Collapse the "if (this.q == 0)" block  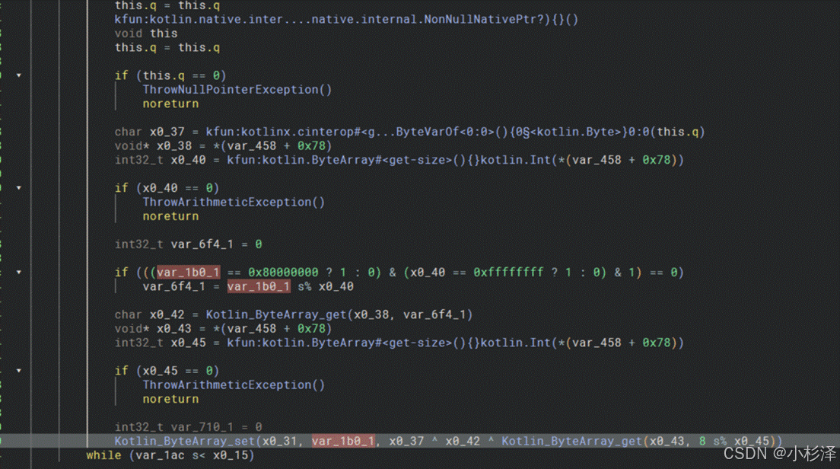(x=18, y=75)
